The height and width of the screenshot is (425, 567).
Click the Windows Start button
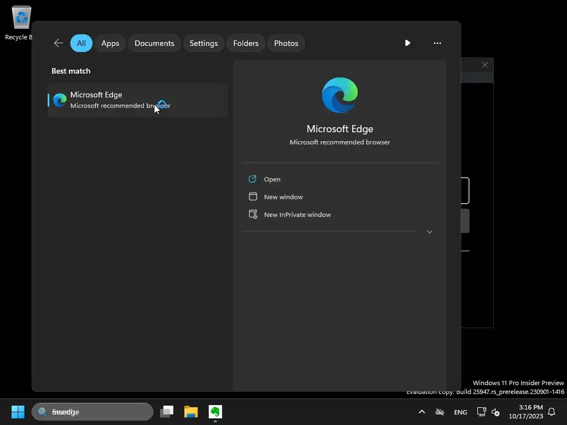pos(18,412)
